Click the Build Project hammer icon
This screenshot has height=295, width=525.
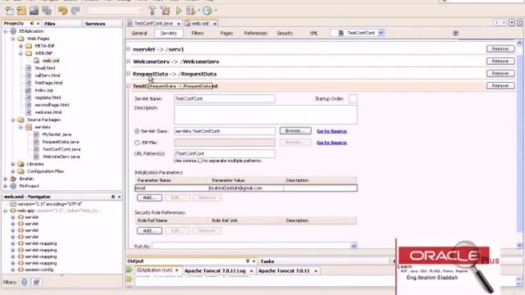click(x=153, y=11)
